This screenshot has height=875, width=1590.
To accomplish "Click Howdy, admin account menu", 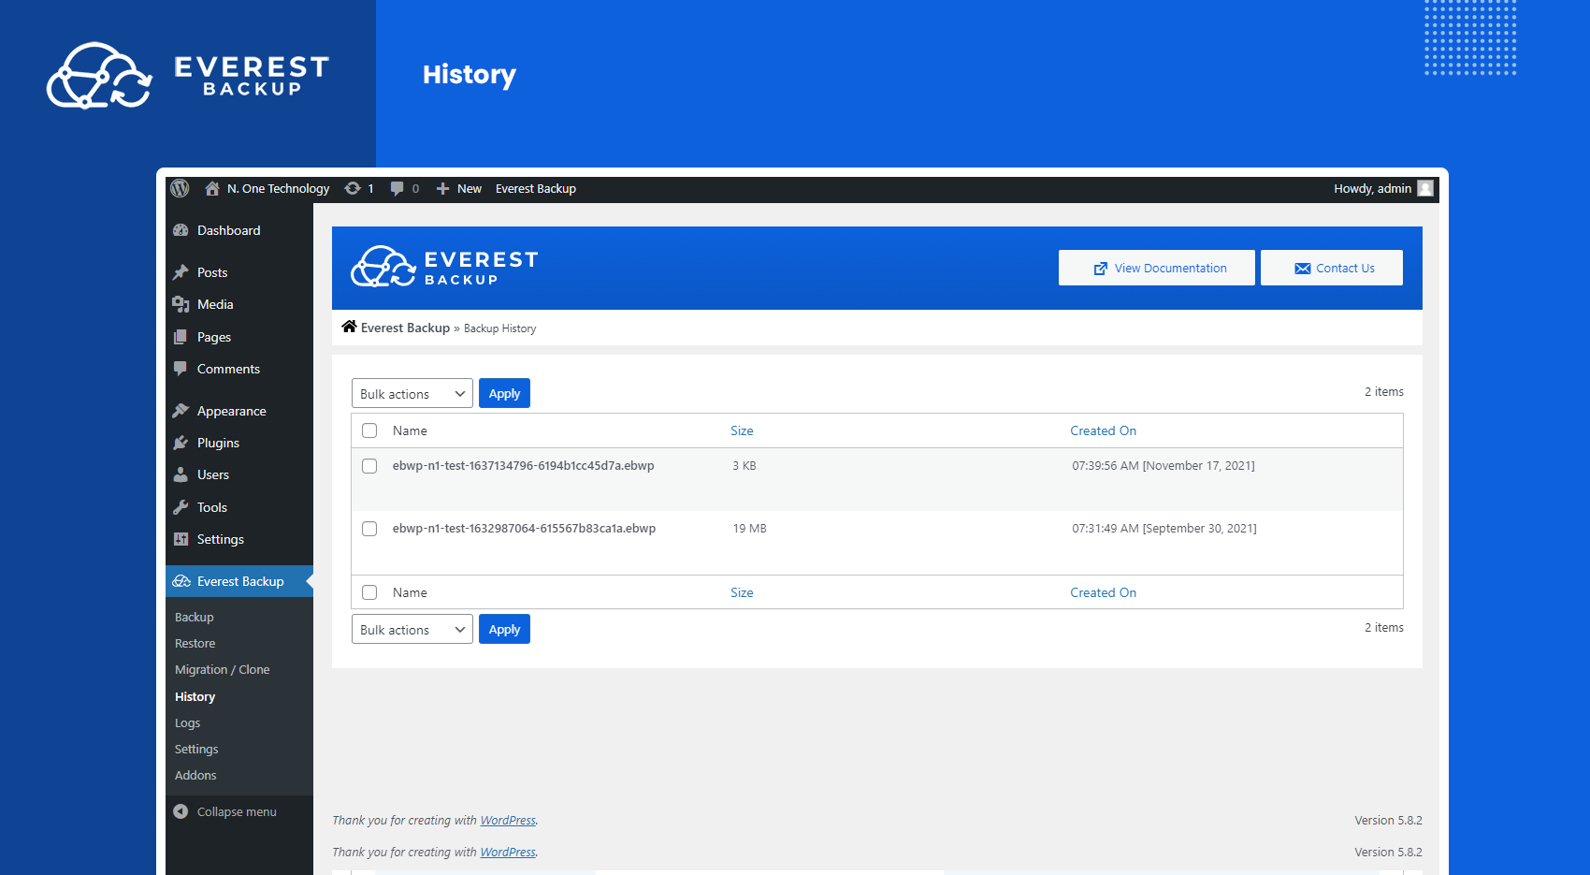I will coord(1382,188).
